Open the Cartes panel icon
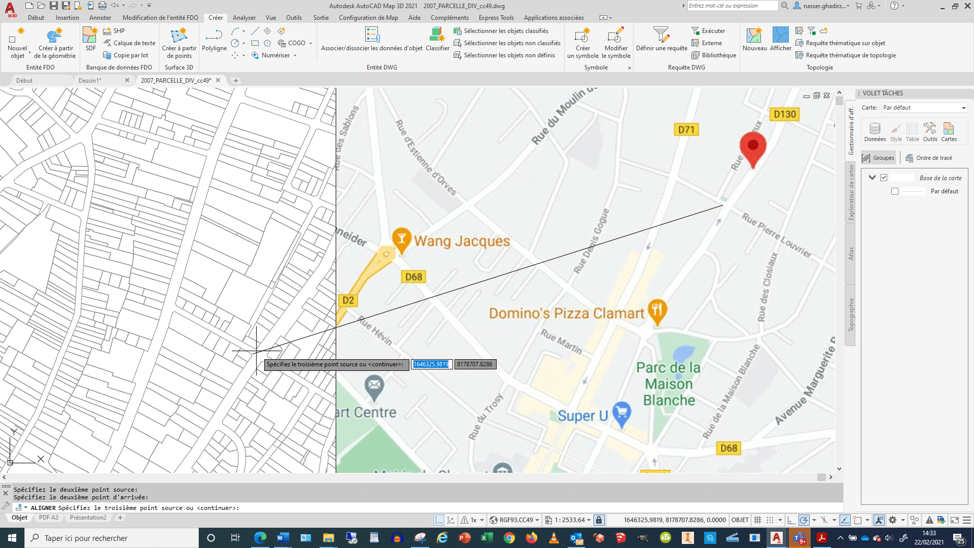 tap(949, 131)
